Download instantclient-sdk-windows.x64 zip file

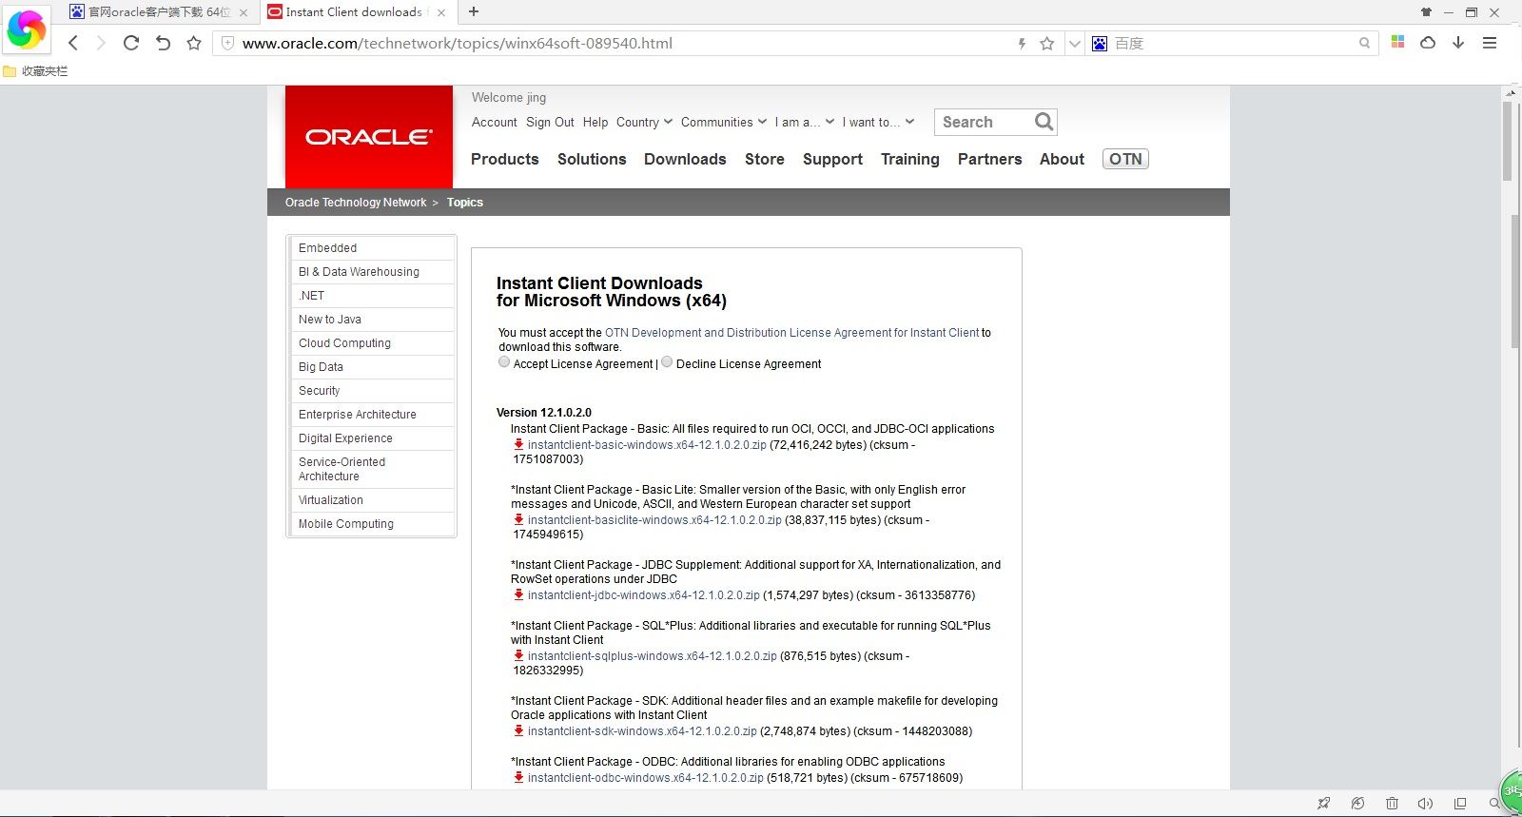(x=642, y=731)
